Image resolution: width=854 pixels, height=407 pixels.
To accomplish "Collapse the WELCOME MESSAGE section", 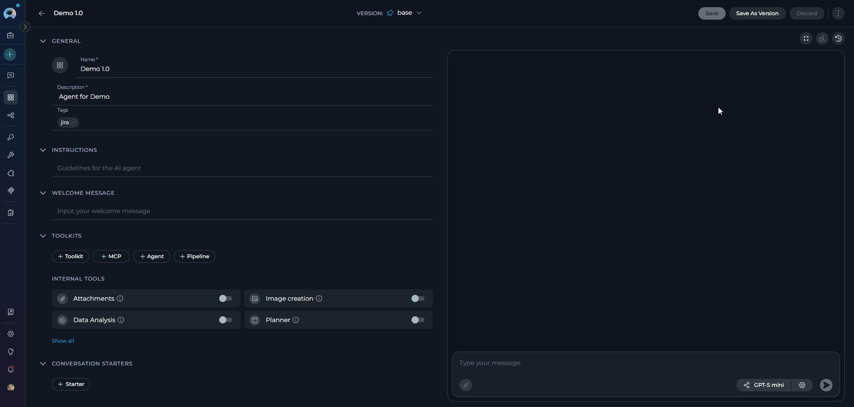I will click(43, 193).
